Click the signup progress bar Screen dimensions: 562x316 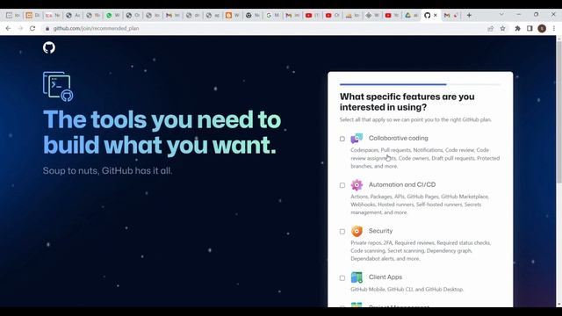pyautogui.click(x=421, y=84)
